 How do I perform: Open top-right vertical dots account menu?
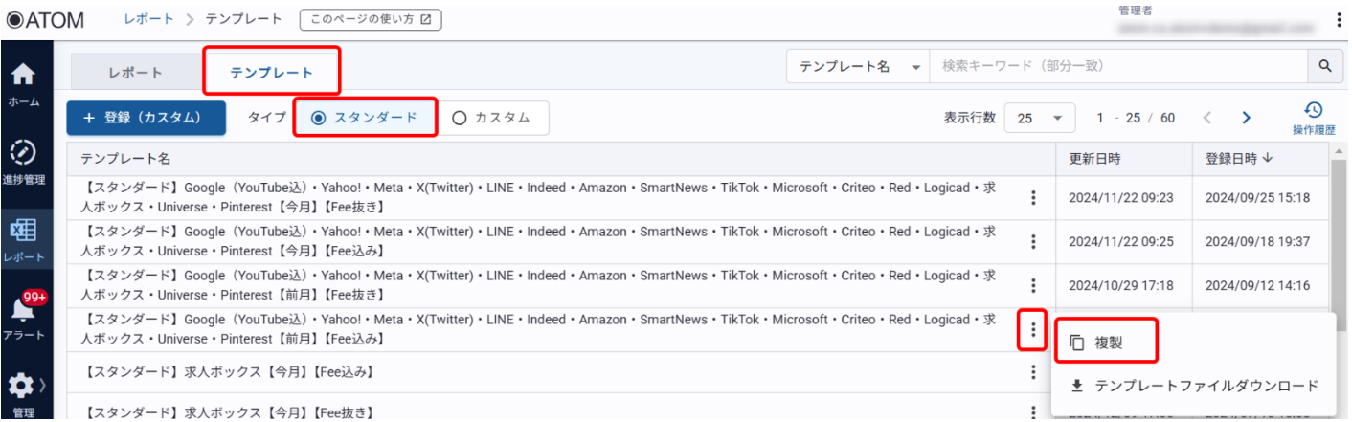pyautogui.click(x=1339, y=20)
